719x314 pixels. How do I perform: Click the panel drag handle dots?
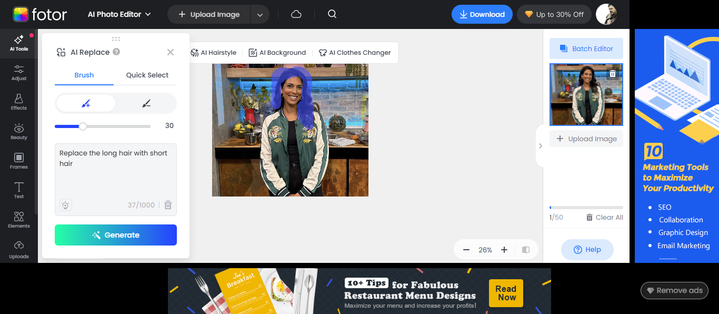tap(116, 38)
